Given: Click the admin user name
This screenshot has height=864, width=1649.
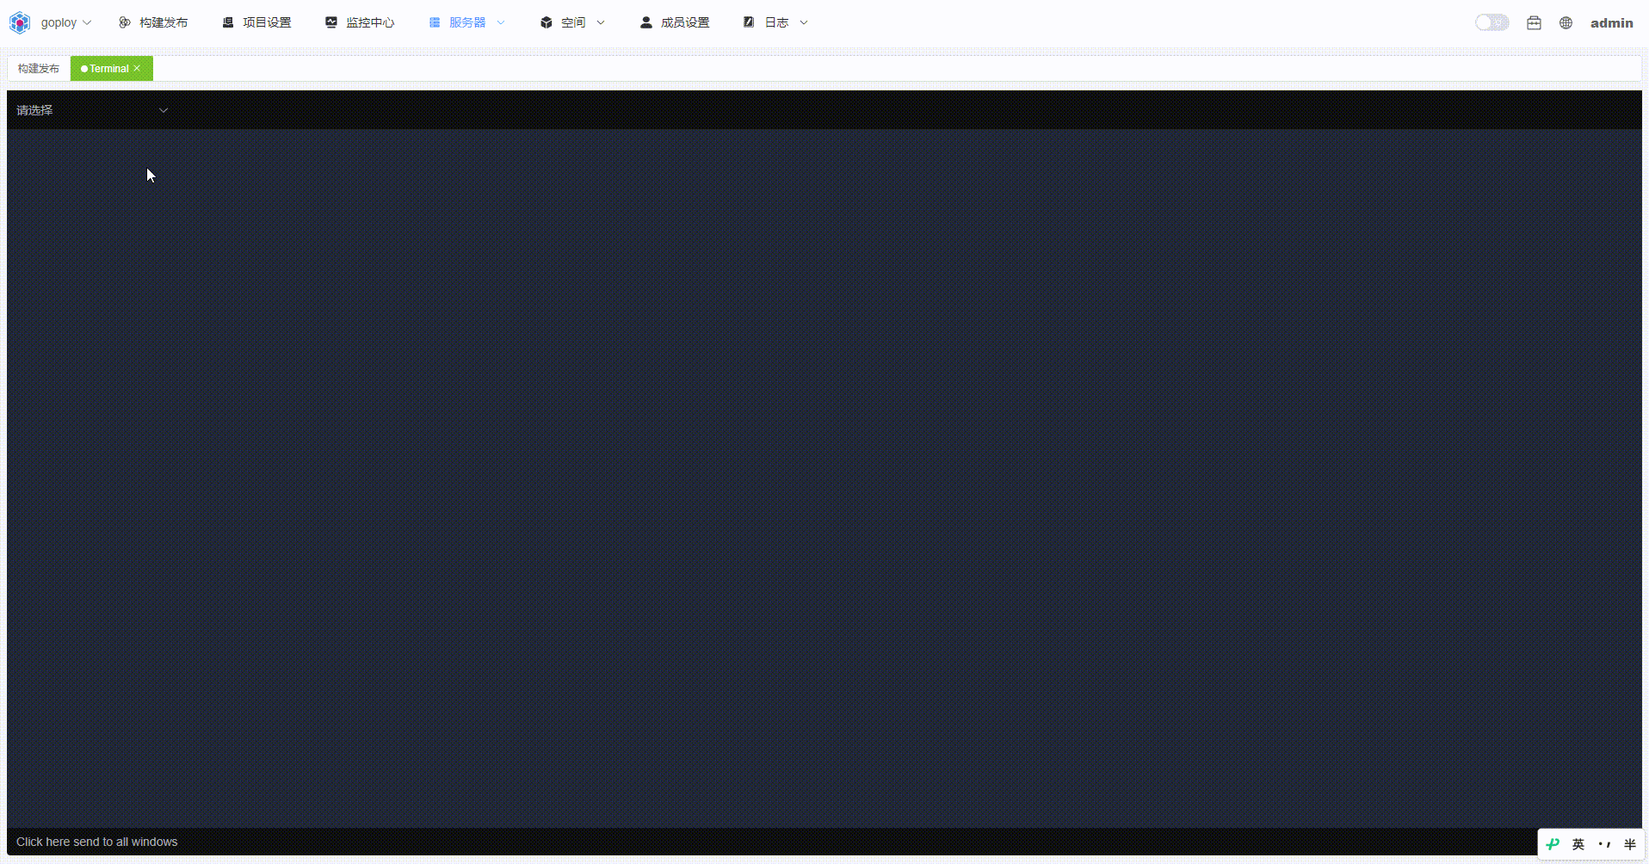Looking at the screenshot, I should (1611, 23).
